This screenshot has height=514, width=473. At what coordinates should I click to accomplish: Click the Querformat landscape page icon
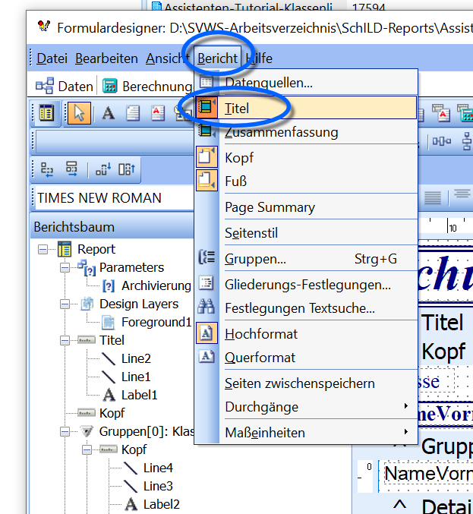pyautogui.click(x=207, y=357)
